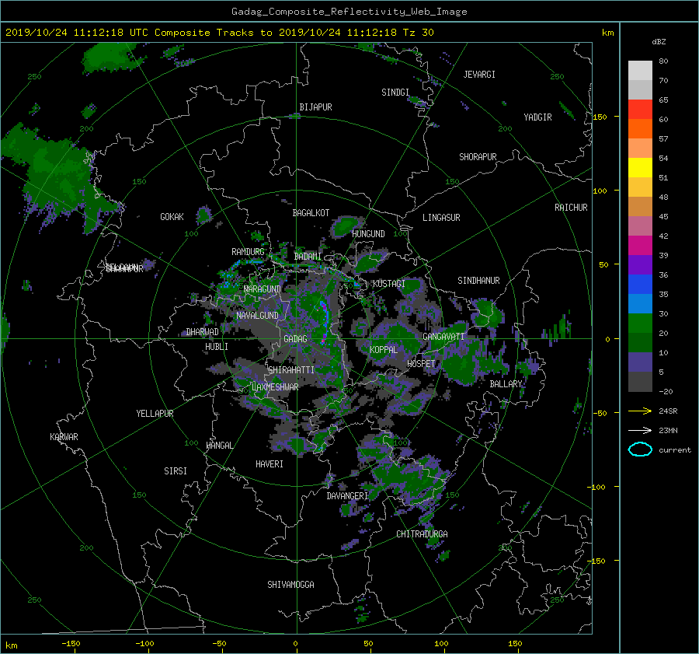699x654 pixels.
Task: Click the 150 tick on right axis
Action: coord(600,117)
